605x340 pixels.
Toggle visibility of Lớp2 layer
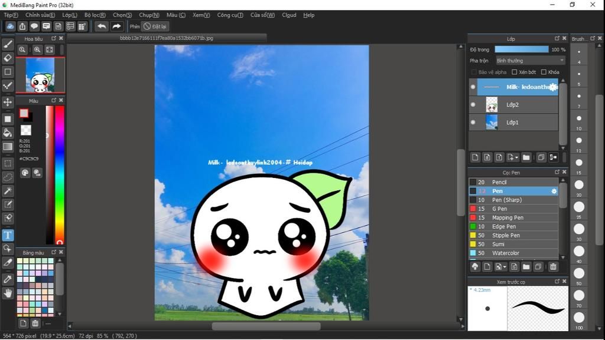click(x=473, y=105)
